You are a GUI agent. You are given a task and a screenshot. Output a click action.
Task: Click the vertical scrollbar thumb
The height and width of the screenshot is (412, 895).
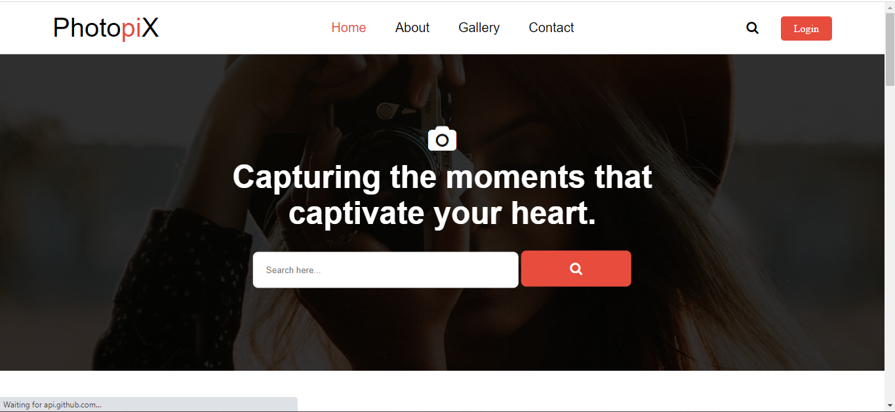(x=890, y=49)
